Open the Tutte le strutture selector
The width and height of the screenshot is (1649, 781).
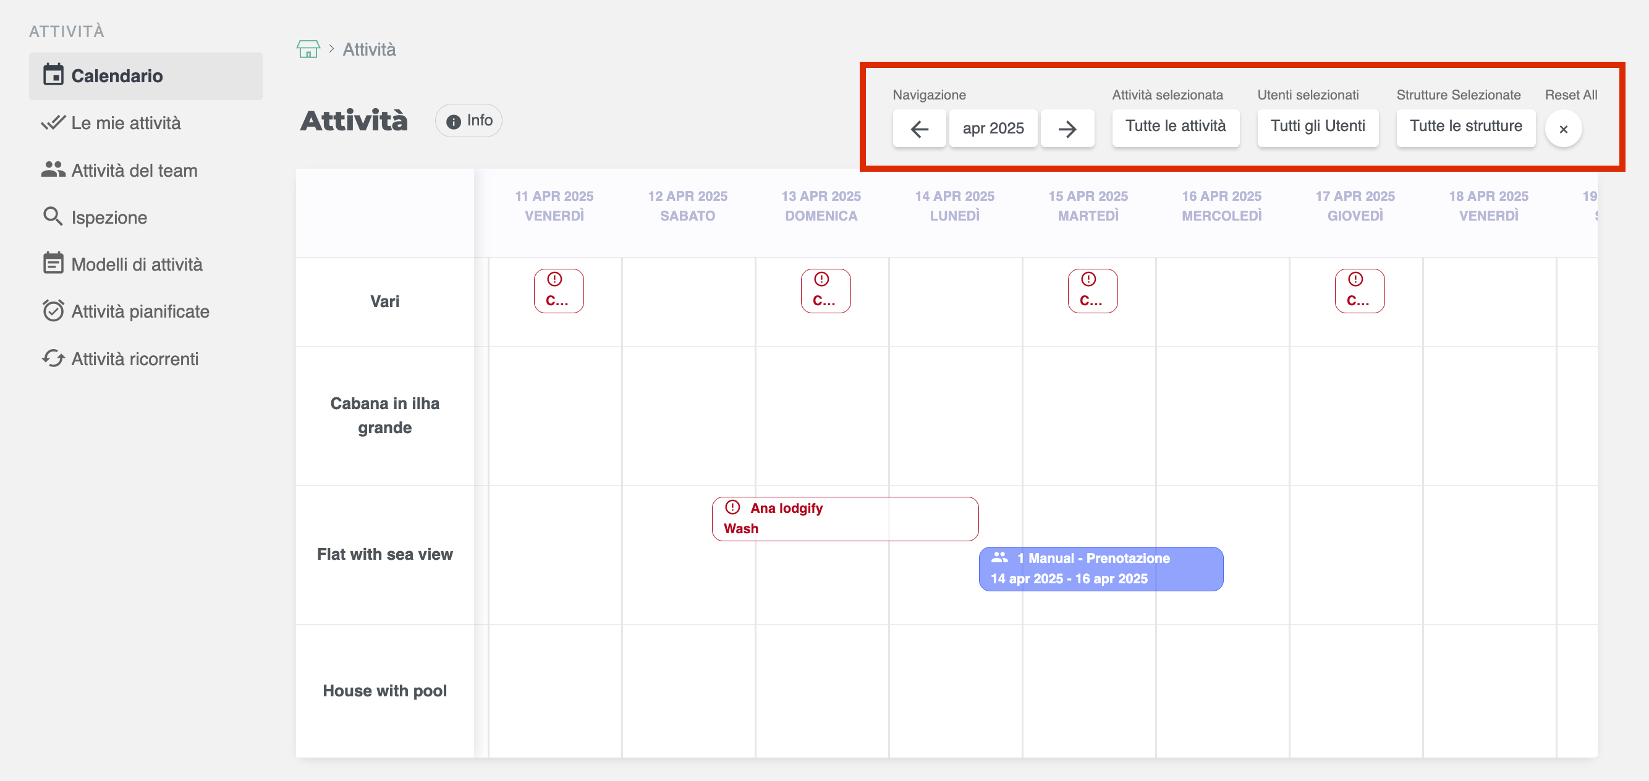coord(1465,127)
